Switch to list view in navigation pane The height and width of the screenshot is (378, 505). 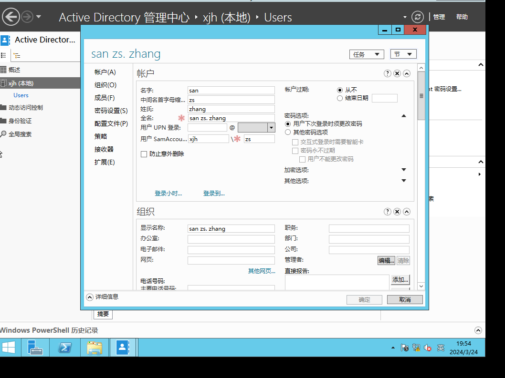(3, 55)
